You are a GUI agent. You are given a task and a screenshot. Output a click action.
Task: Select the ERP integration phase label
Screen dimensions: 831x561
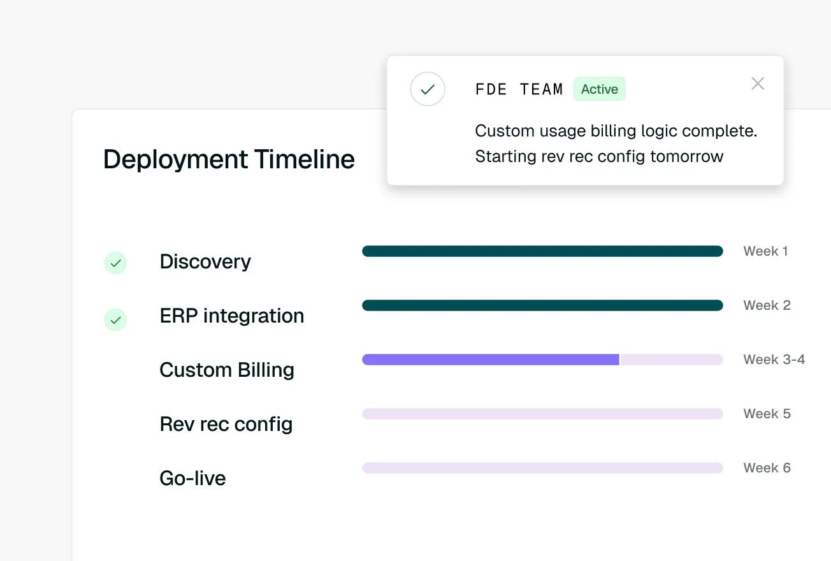point(232,316)
